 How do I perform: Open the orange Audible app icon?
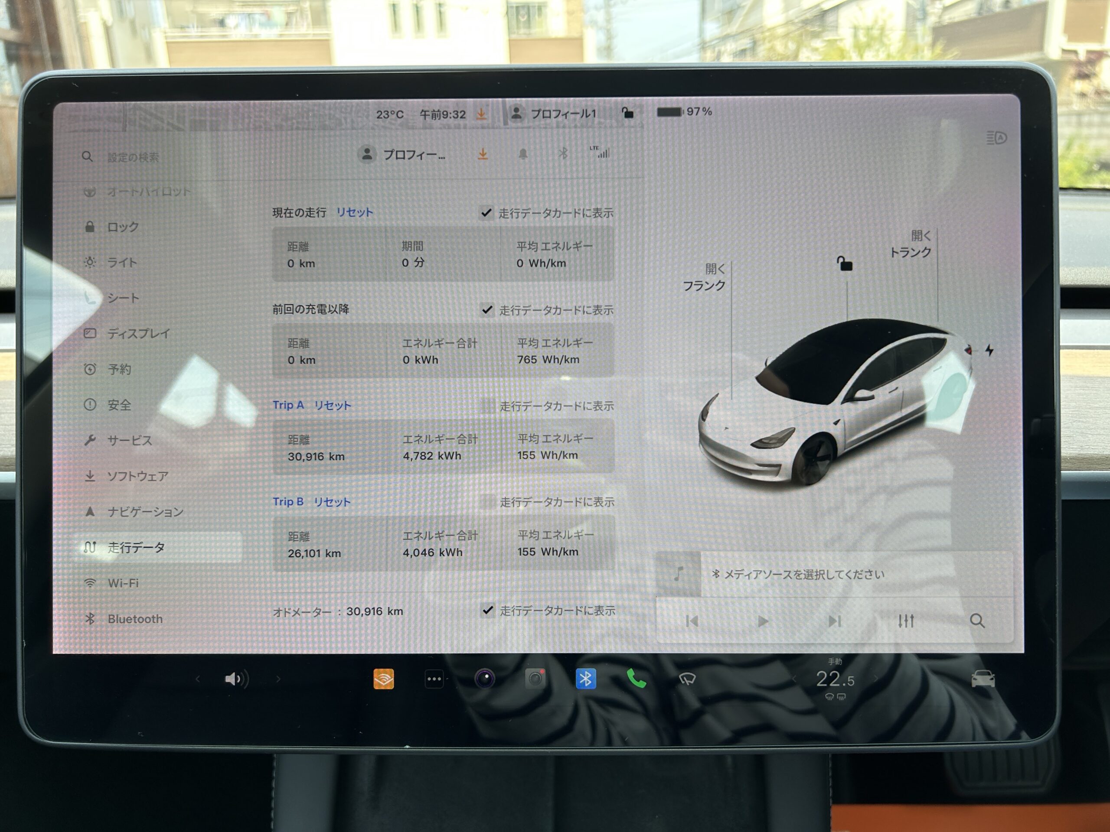click(383, 679)
